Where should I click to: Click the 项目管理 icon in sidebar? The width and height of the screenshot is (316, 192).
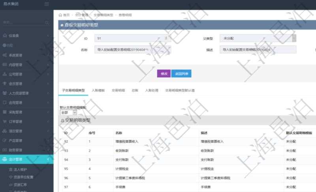pyautogui.click(x=5, y=131)
